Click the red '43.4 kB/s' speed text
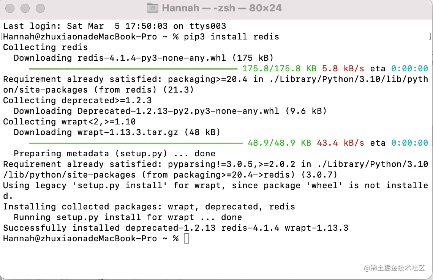 pos(340,143)
